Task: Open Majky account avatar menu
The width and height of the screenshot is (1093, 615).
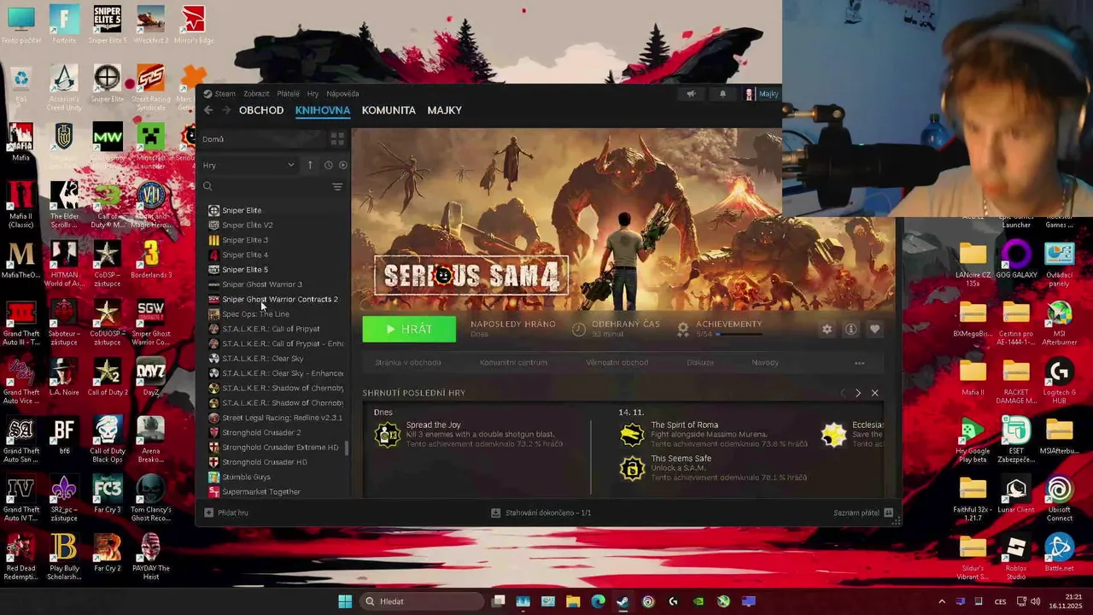Action: (x=762, y=94)
